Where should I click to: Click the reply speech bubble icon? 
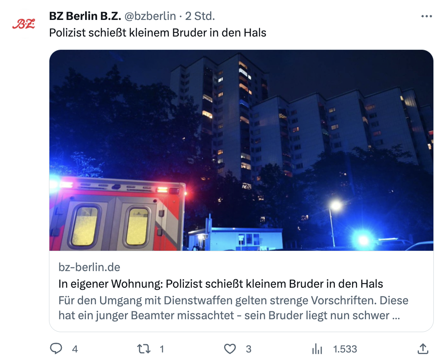pos(56,349)
